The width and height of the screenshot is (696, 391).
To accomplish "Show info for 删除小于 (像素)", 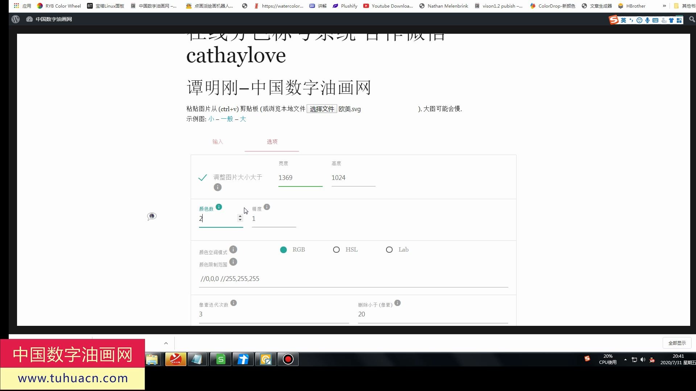I will [x=398, y=303].
